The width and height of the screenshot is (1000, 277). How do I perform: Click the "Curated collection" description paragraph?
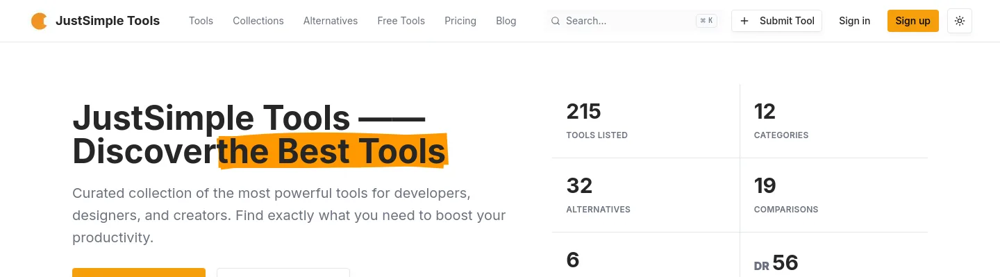(x=289, y=215)
